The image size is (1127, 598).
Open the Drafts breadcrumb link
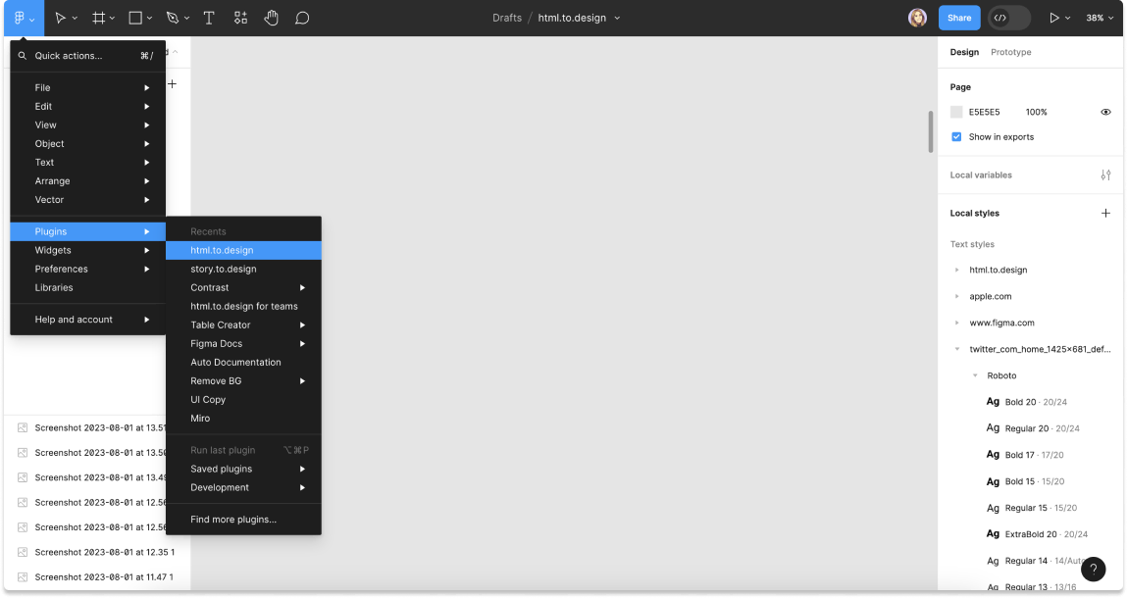507,18
